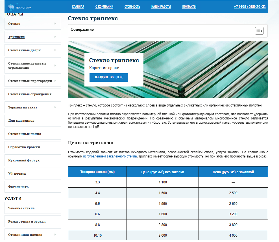The image size is (279, 242).
Task: Click the Стекло триплекс page title
Action: click(x=93, y=19)
